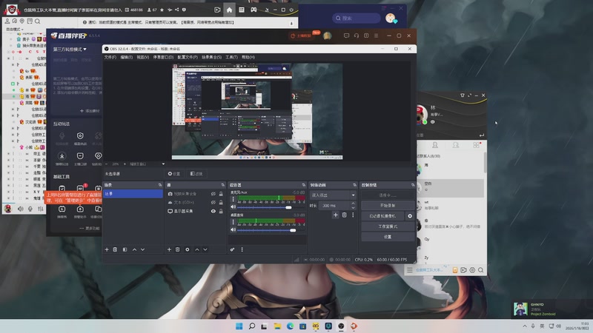Open advanced audio properties in mixer toolbar
Viewport: 593px width, 333px height.
232,249
